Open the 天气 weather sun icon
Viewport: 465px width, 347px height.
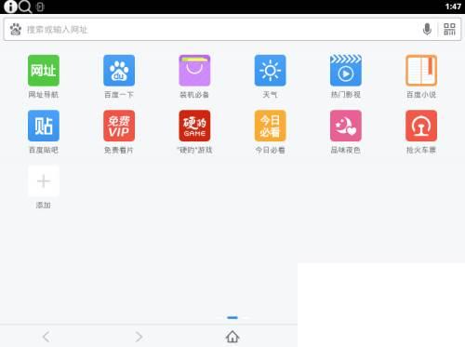tap(271, 71)
